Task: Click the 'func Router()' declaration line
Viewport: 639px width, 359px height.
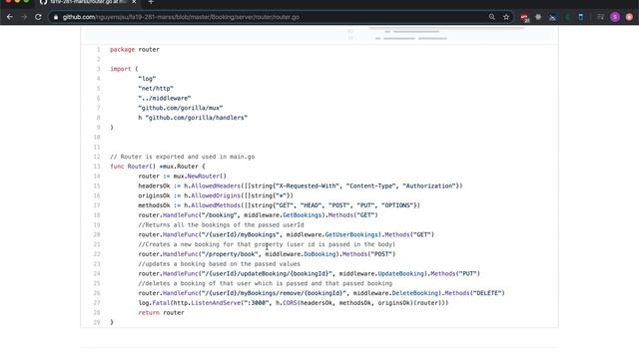Action: [x=158, y=167]
